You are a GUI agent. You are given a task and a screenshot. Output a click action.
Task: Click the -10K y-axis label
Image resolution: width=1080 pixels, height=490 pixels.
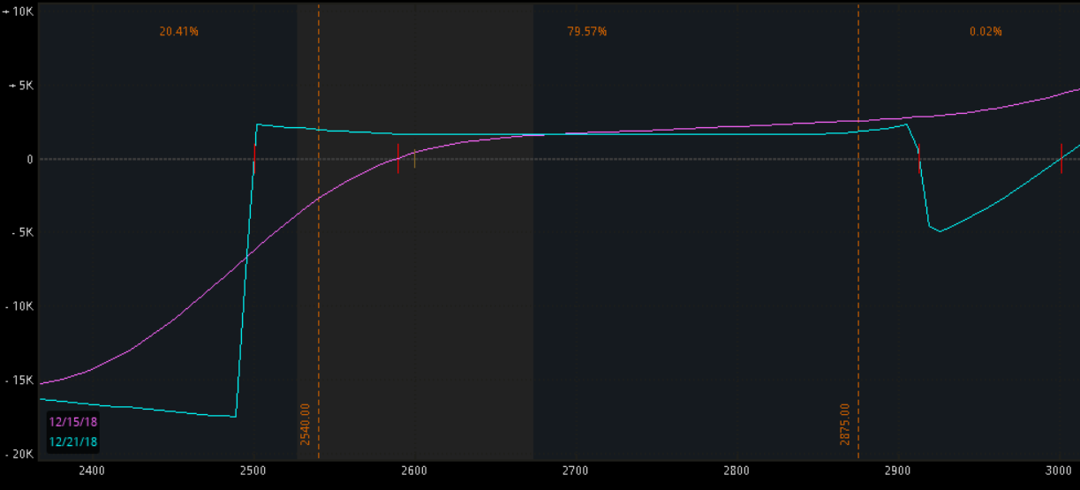click(21, 306)
